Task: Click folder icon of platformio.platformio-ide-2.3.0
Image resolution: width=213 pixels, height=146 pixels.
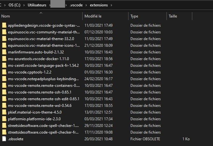Action: click(4, 119)
